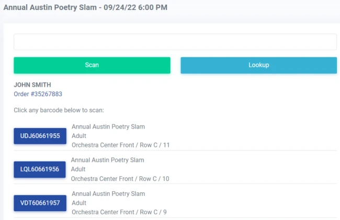Click the event name beside barcode UDJ60661955
Image resolution: width=340 pixels, height=220 pixels.
[108, 126]
